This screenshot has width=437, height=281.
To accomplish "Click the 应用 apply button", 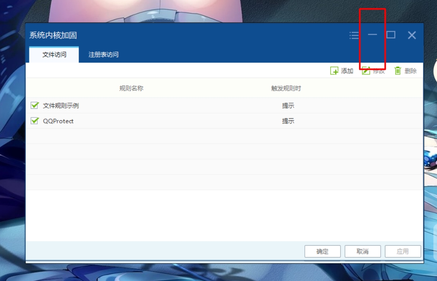I will pyautogui.click(x=403, y=252).
